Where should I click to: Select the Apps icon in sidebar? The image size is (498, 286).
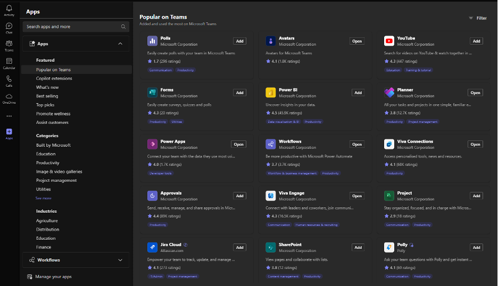[9, 131]
